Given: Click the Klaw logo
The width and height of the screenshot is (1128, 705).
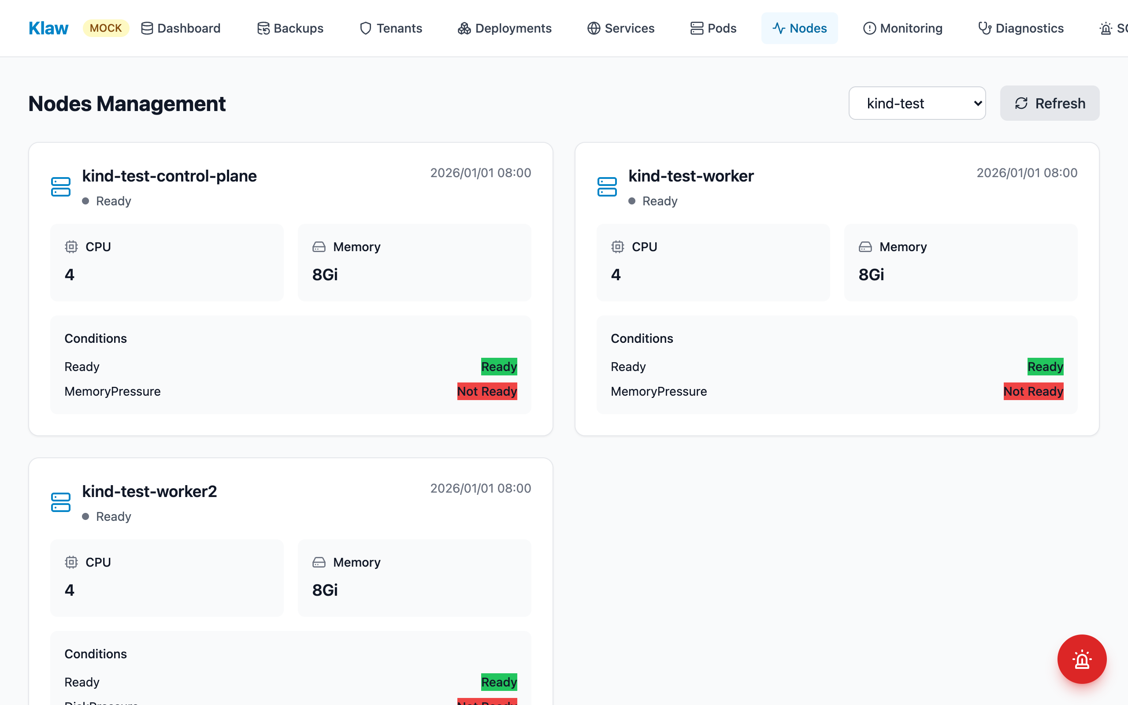Looking at the screenshot, I should (x=48, y=29).
